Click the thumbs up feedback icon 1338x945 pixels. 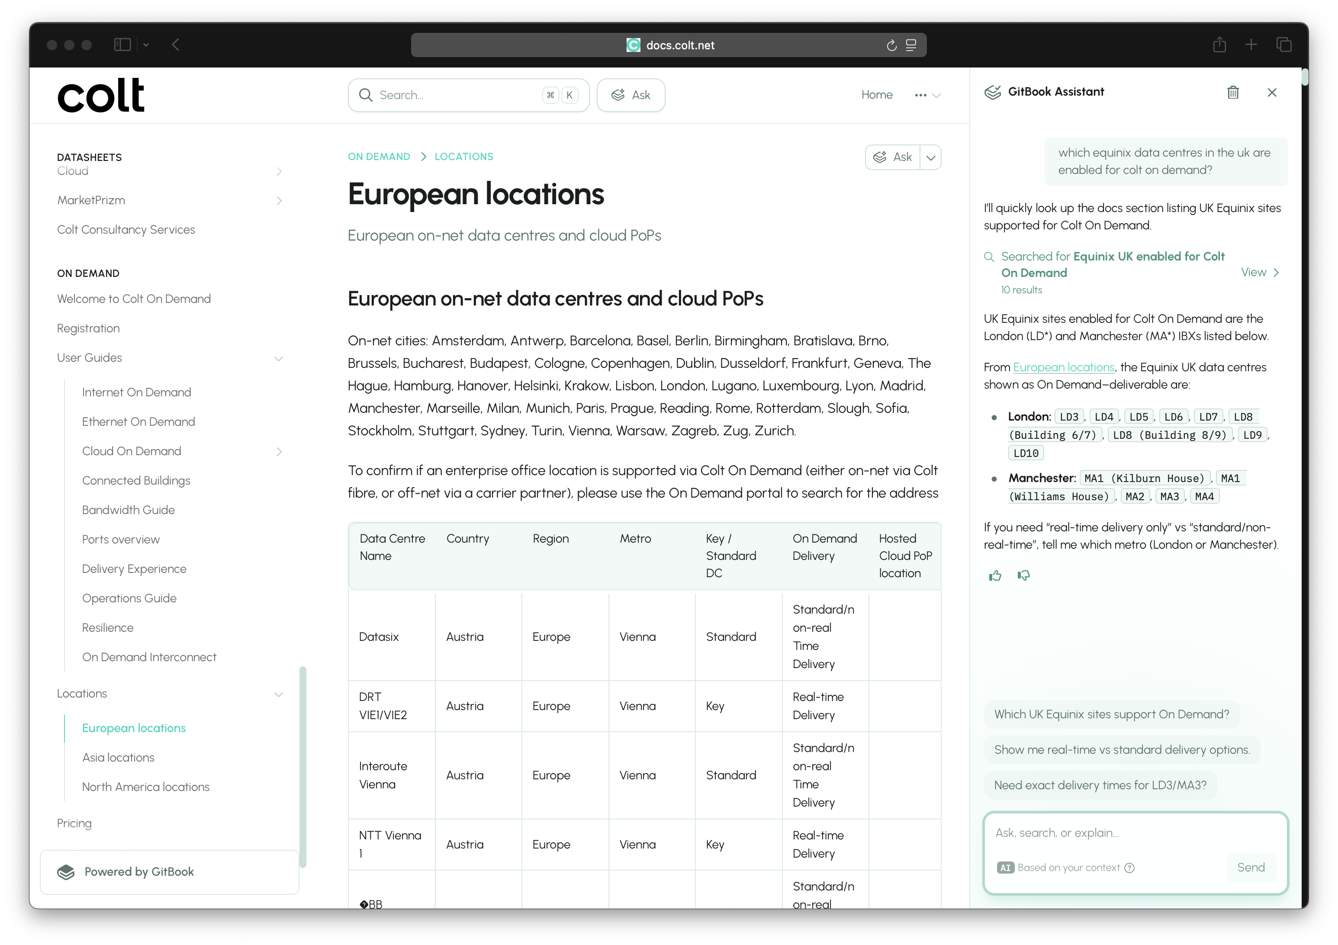click(x=995, y=575)
